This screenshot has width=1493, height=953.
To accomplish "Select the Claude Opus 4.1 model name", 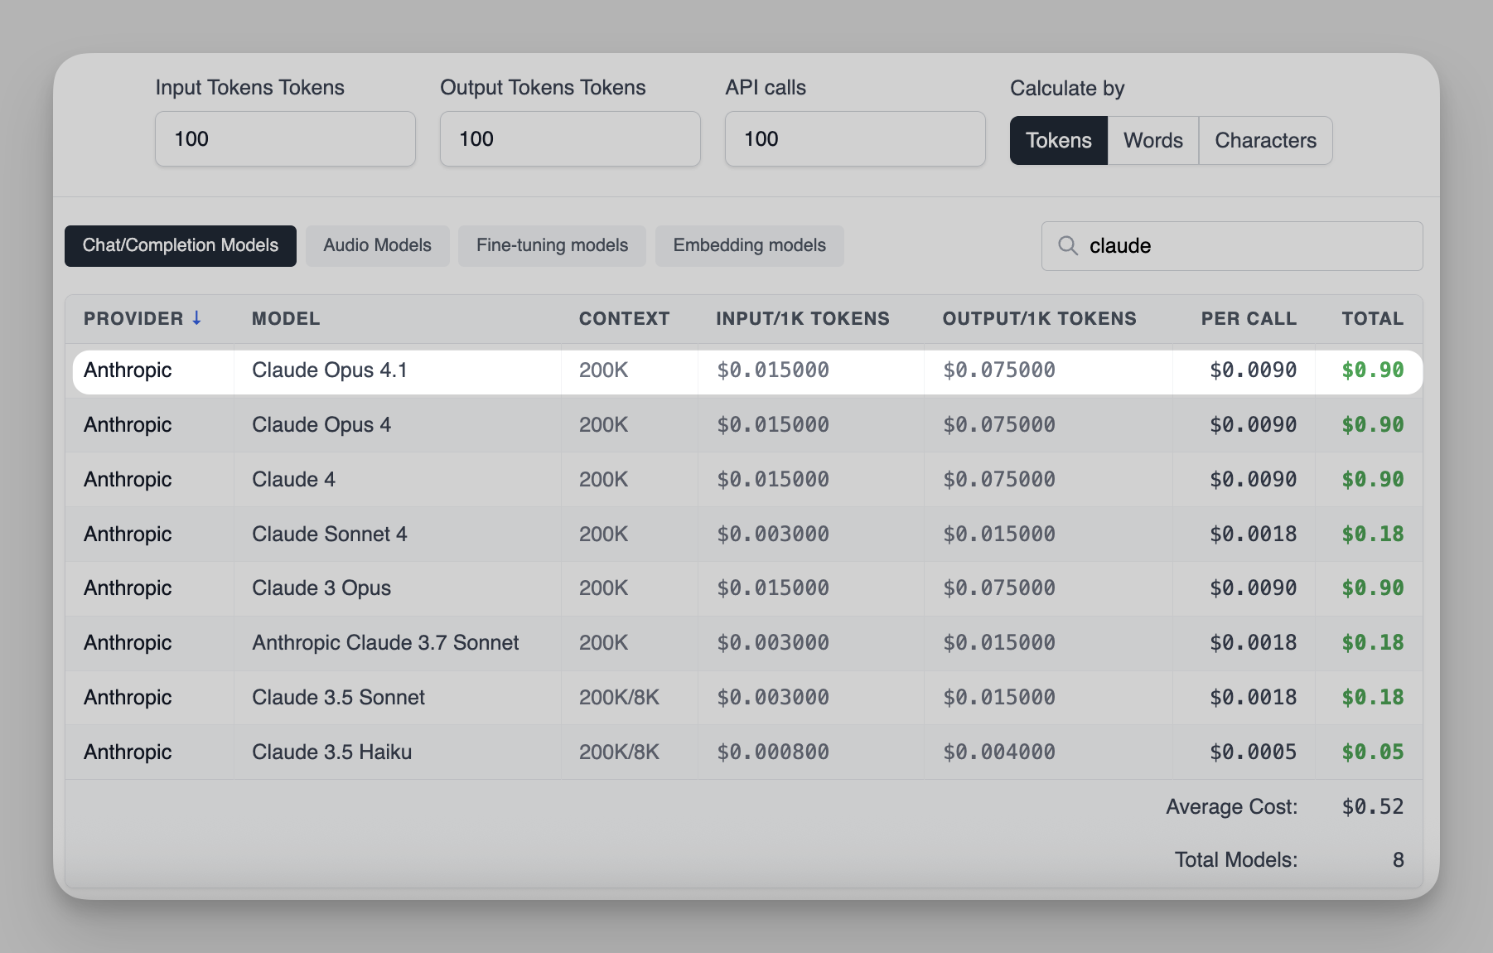I will 330,370.
